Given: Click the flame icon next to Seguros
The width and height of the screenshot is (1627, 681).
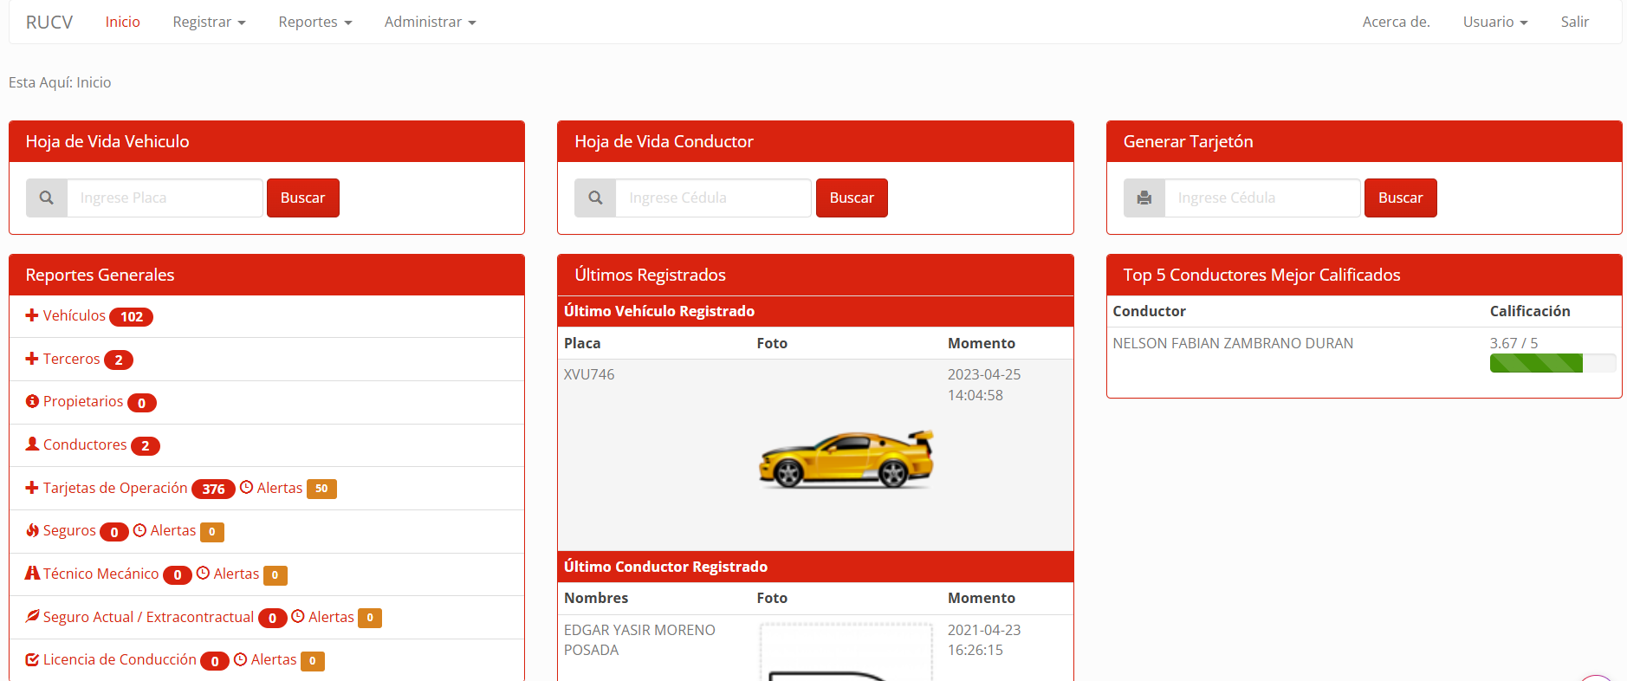Looking at the screenshot, I should point(32,530).
